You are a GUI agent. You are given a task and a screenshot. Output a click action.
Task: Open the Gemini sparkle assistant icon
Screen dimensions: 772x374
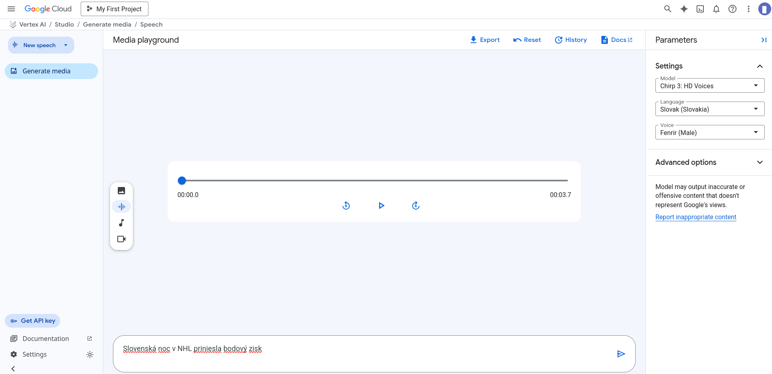[x=684, y=9]
